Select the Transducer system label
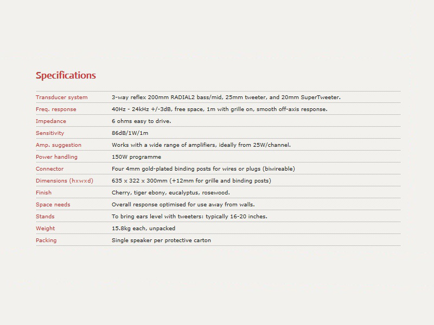This screenshot has height=325, width=434. pos(61,97)
